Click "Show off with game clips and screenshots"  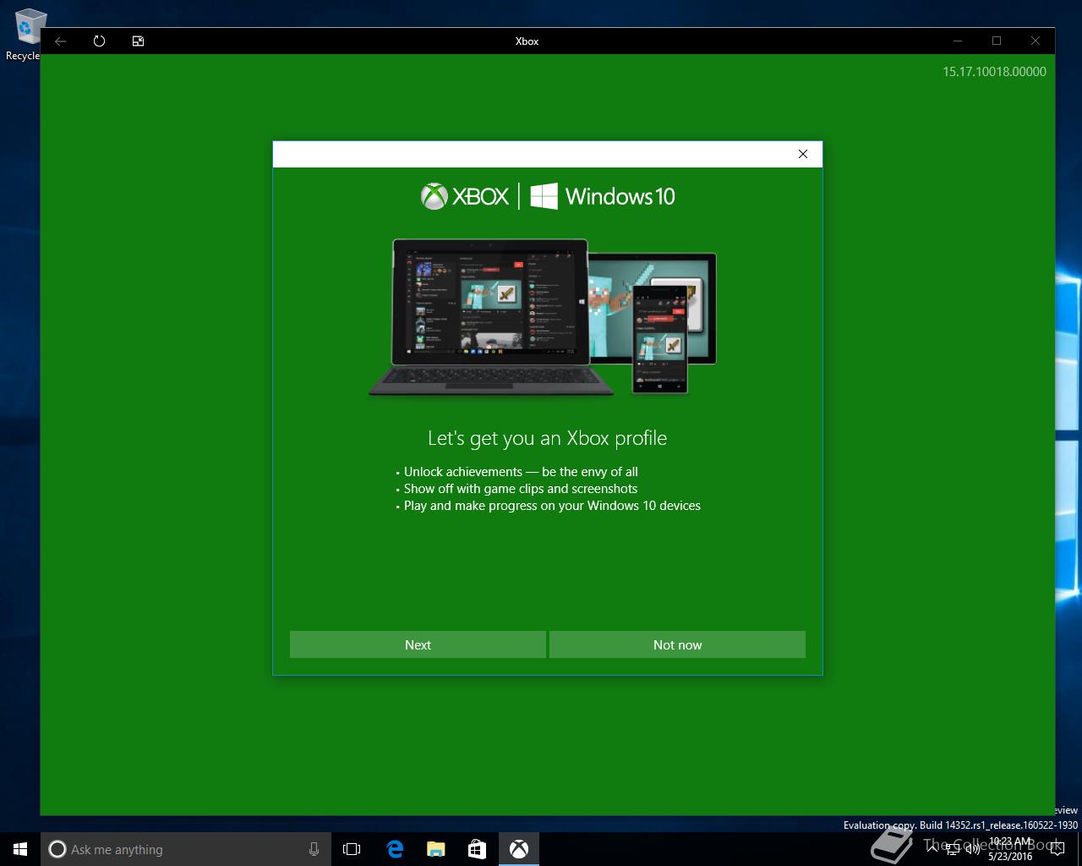tap(521, 489)
